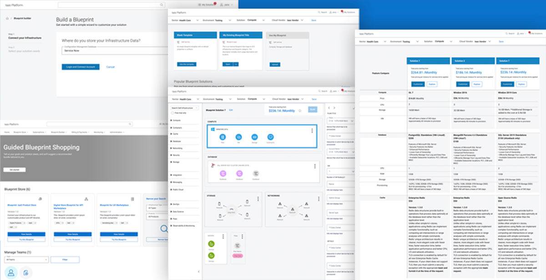The image size is (546, 280).
Task: Open the Administration navigation menu
Action: [117, 132]
